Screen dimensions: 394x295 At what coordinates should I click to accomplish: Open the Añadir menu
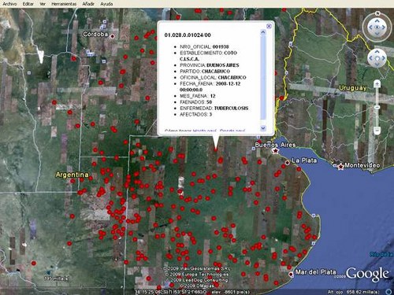(88, 4)
